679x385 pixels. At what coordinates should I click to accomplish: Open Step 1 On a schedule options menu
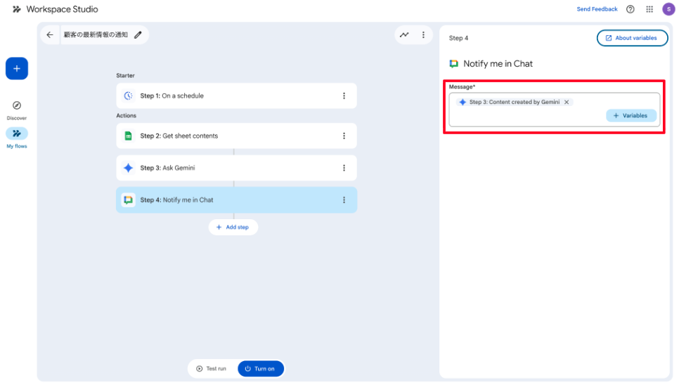click(x=344, y=96)
